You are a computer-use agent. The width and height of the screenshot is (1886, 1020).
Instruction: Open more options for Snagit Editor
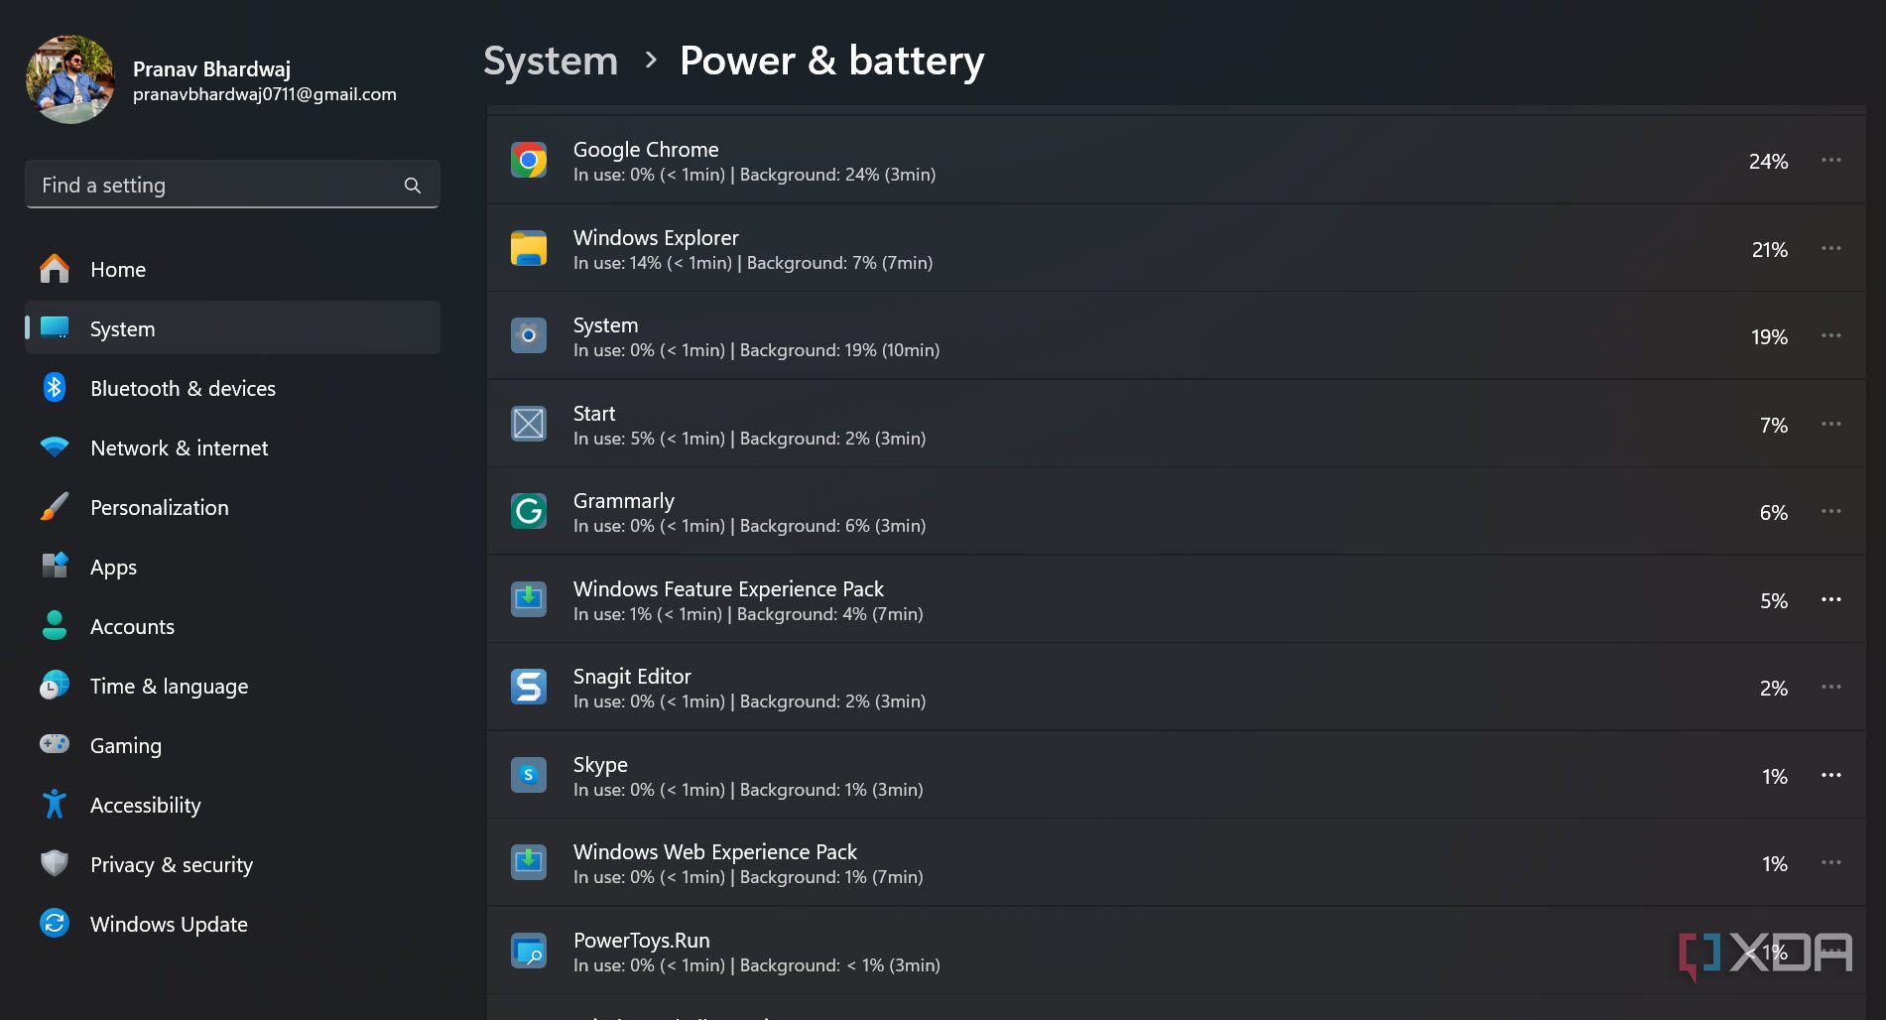pos(1831,687)
